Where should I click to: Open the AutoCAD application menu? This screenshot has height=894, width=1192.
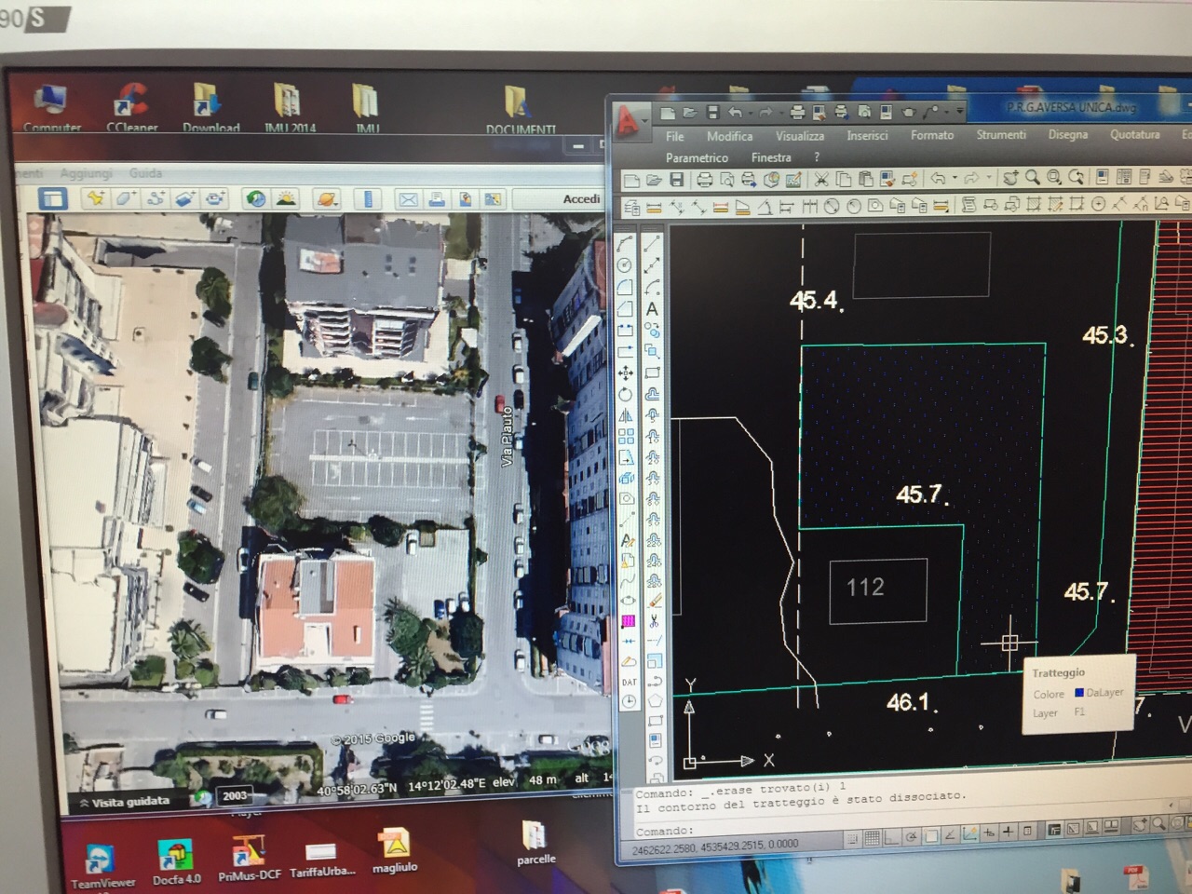click(630, 119)
